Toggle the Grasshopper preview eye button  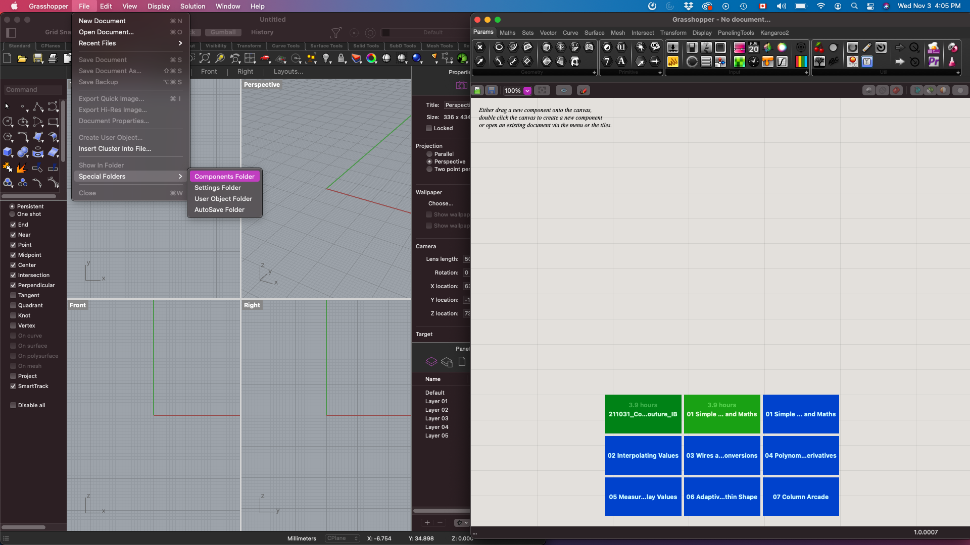coord(564,90)
